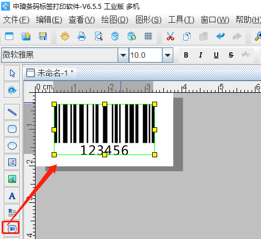Click the font size field 10.0

coord(145,55)
